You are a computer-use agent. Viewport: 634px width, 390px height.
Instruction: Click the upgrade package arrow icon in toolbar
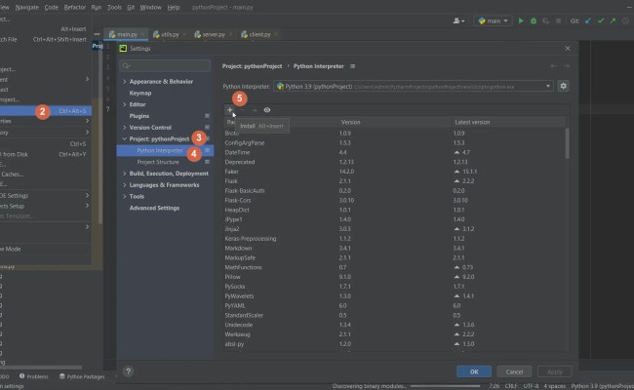pos(255,110)
